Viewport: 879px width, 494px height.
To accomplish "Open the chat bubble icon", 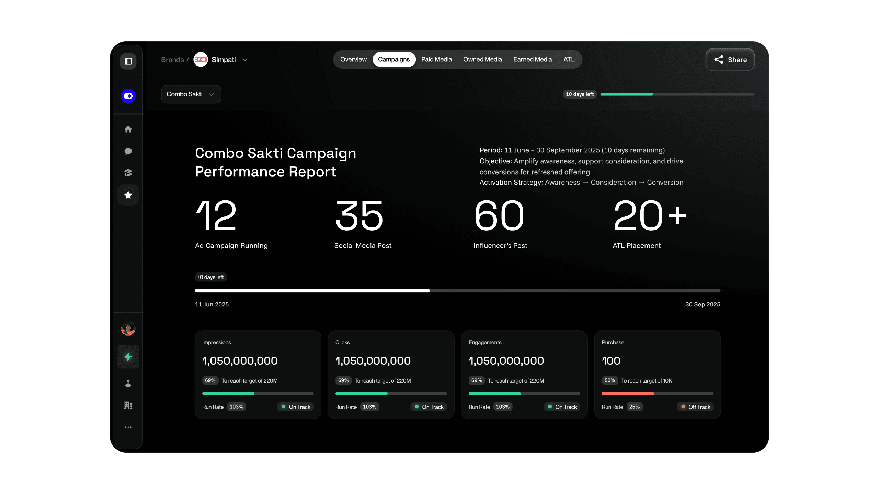I will [x=128, y=151].
